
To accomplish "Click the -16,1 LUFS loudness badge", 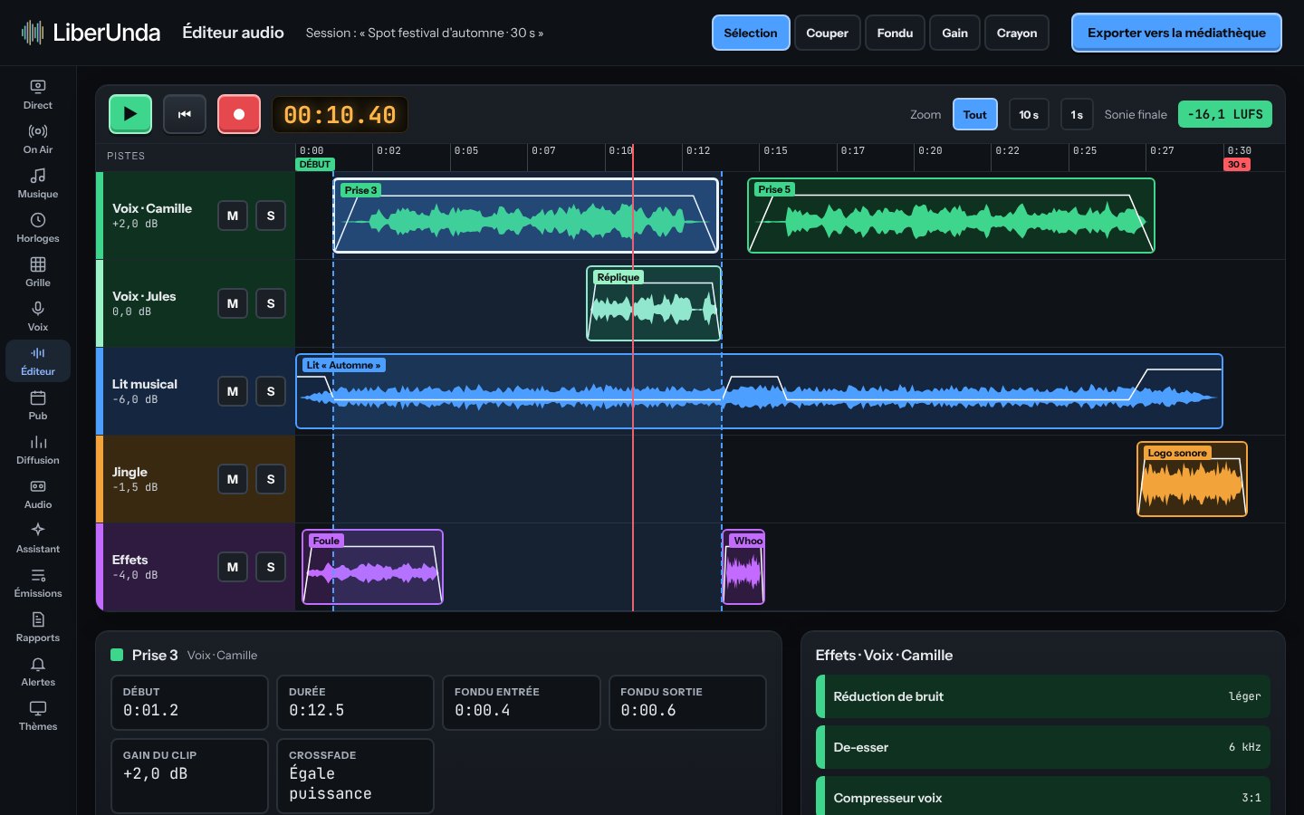I will [1225, 114].
